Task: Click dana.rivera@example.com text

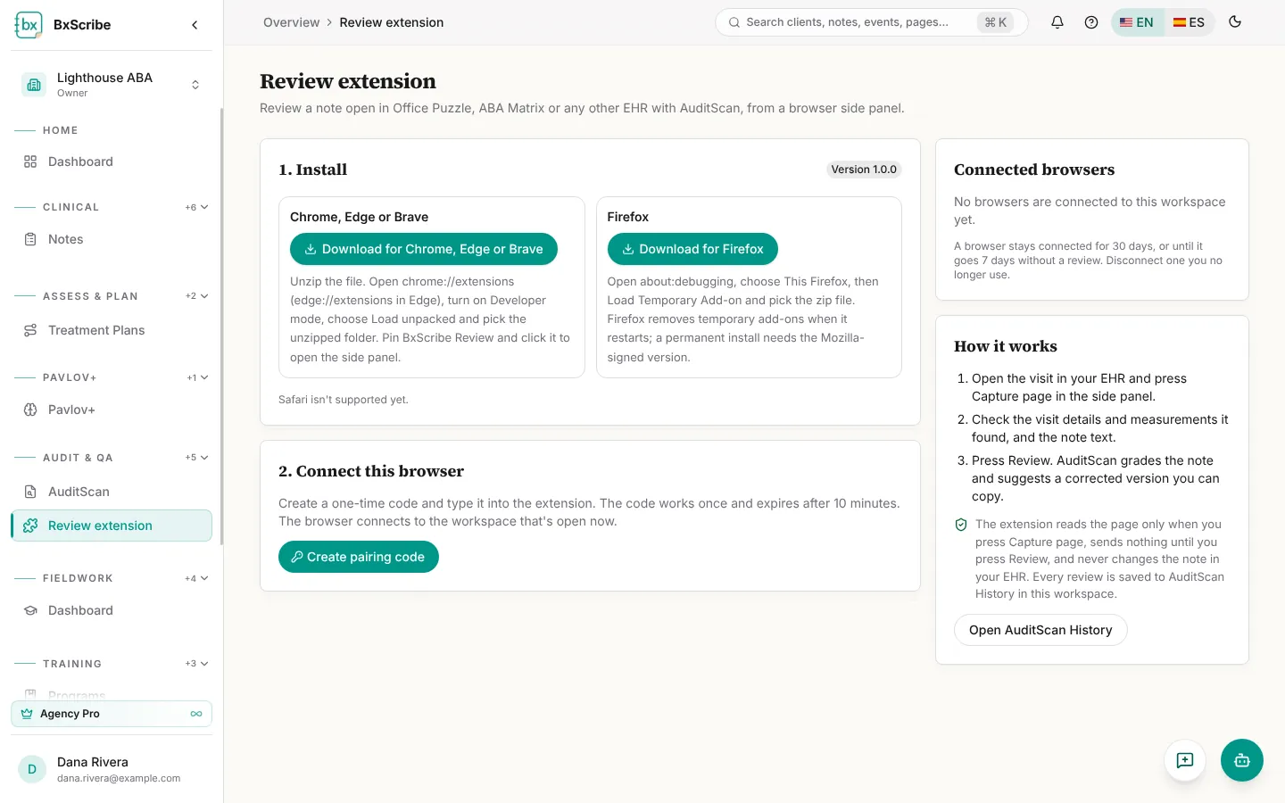Action: pos(119,778)
